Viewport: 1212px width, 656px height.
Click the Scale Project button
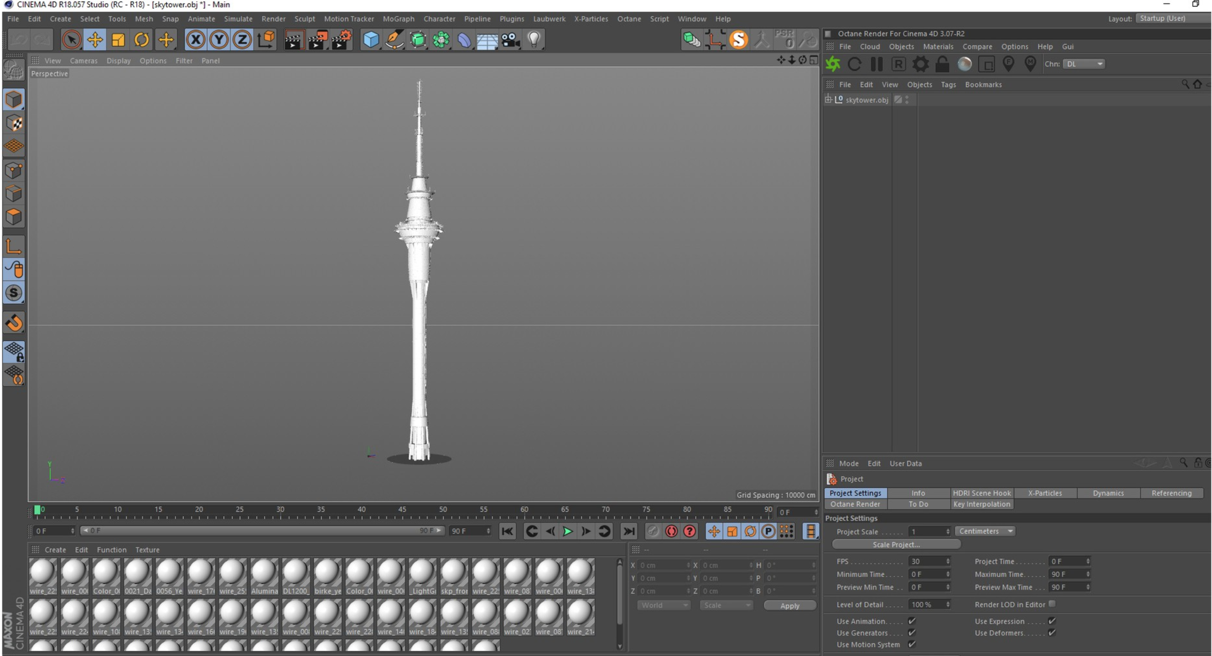[x=896, y=544]
